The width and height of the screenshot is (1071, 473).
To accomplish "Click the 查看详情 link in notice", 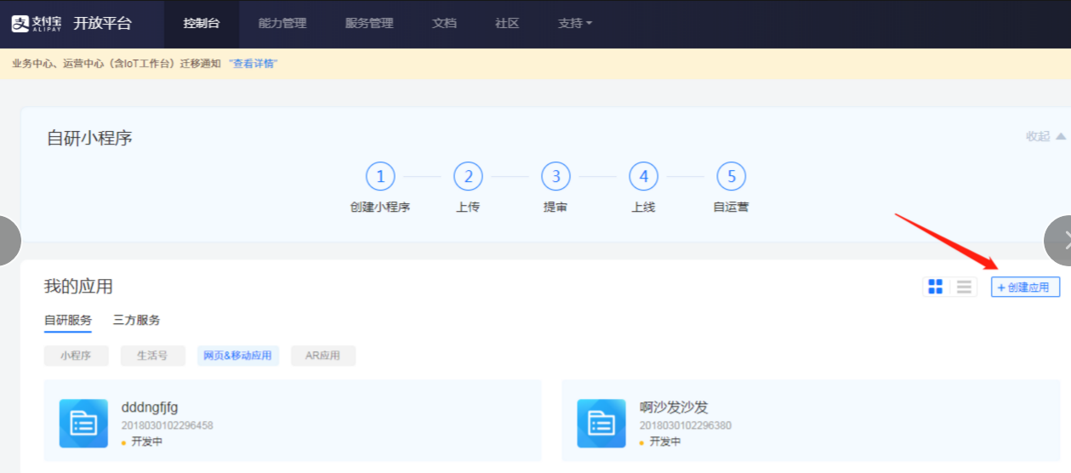I will [254, 64].
